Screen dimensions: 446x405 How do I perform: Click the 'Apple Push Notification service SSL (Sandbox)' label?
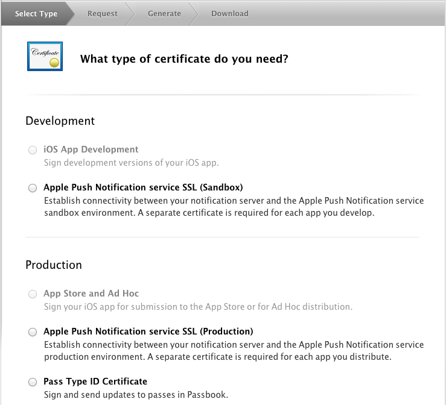[x=143, y=187]
